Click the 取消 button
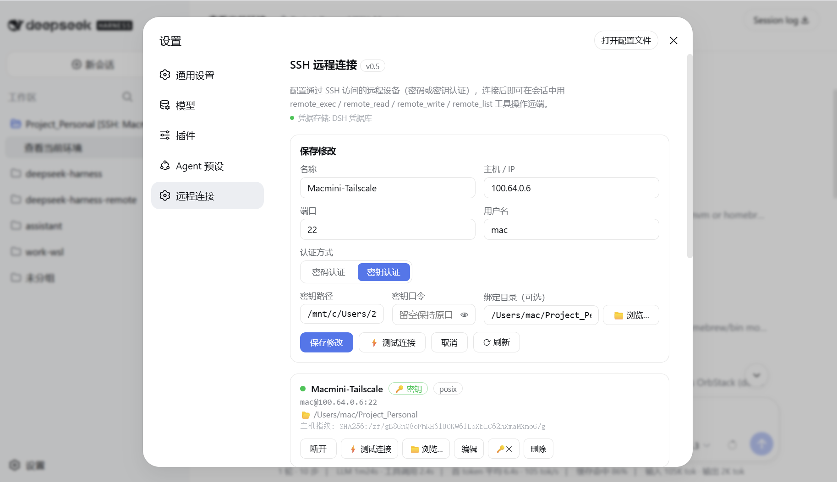Viewport: 837px width, 482px height. (x=449, y=342)
